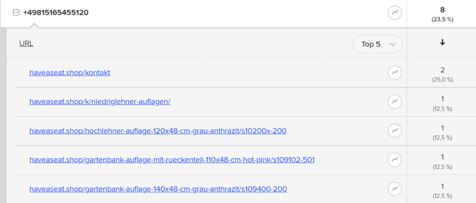Open the Top 5 dropdown
The height and width of the screenshot is (203, 476).
click(377, 44)
